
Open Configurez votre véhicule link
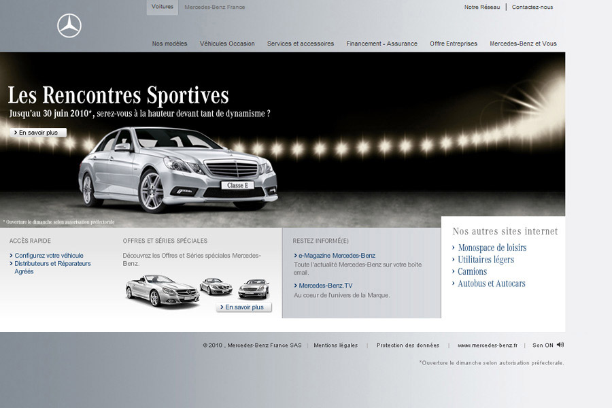point(49,256)
